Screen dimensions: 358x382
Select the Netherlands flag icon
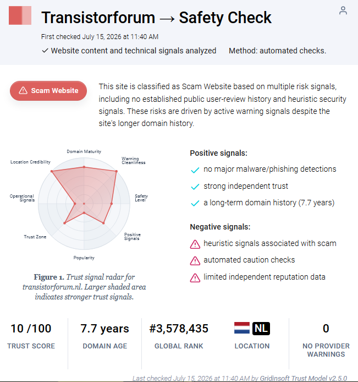(241, 328)
